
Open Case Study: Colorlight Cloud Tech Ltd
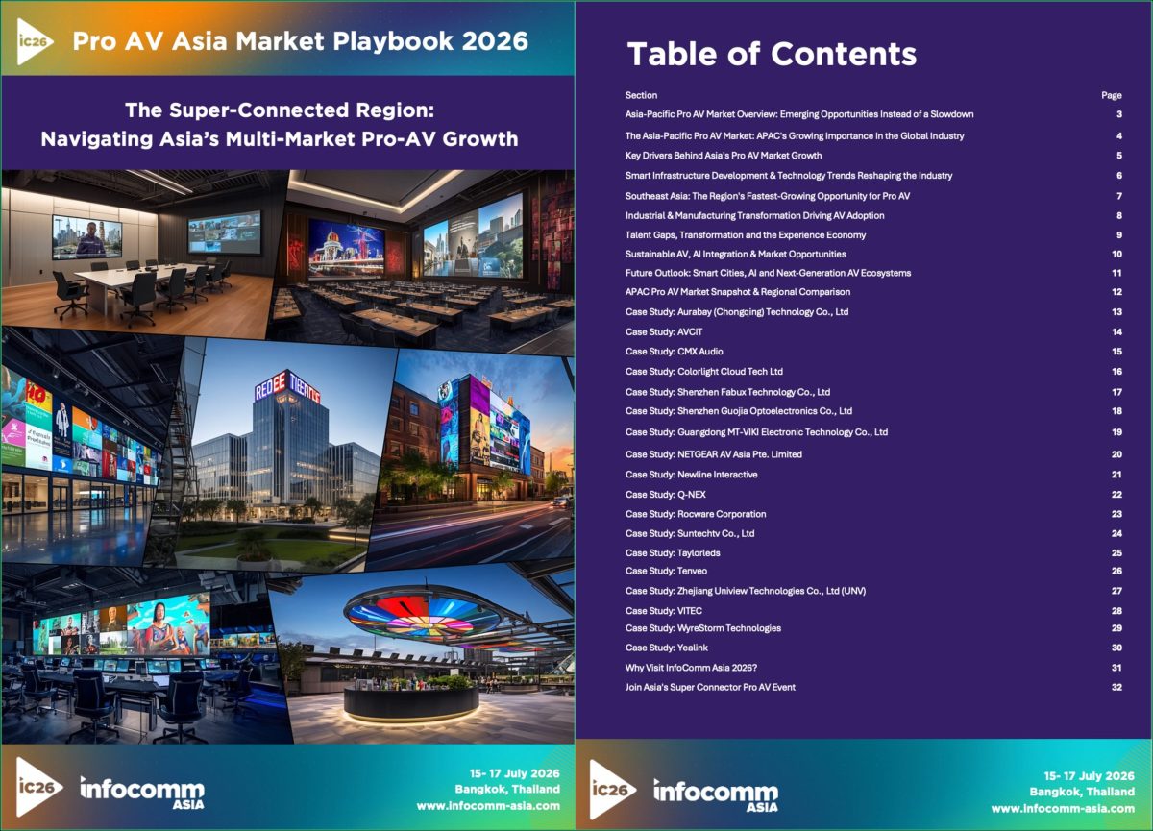click(x=704, y=372)
